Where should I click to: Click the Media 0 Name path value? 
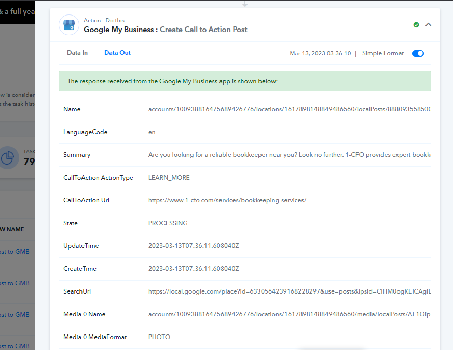click(290, 314)
